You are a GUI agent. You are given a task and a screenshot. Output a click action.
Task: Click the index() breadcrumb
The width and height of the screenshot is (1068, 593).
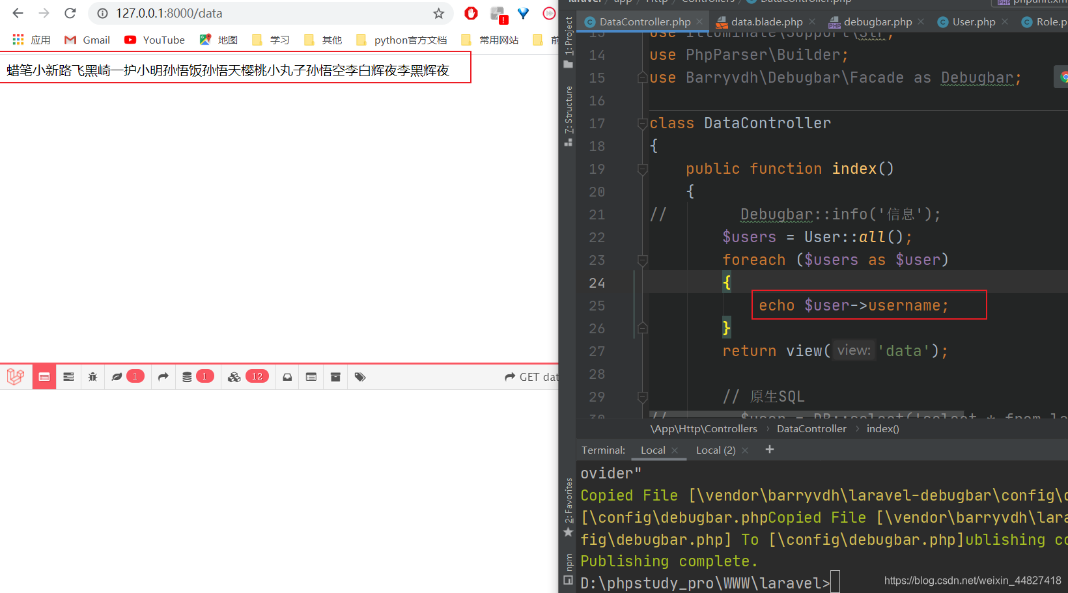tap(882, 428)
